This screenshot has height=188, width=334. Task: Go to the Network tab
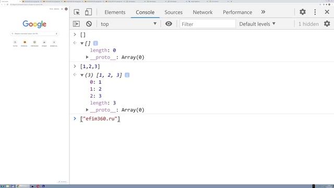(202, 13)
